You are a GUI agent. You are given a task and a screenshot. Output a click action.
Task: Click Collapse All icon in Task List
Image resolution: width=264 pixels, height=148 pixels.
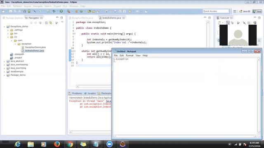(249, 23)
